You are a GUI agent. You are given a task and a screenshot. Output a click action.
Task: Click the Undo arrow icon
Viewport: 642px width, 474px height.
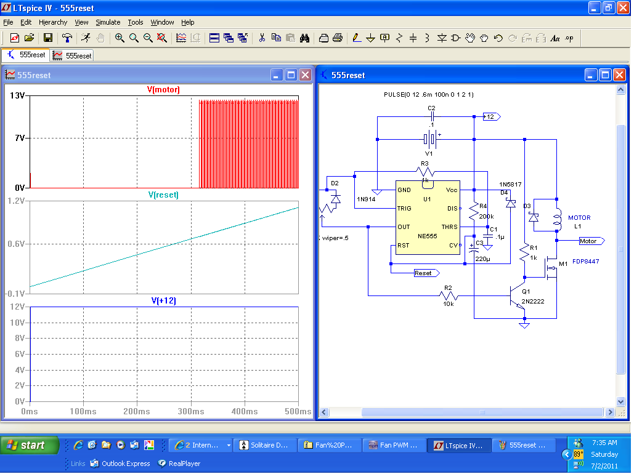pyautogui.click(x=498, y=38)
